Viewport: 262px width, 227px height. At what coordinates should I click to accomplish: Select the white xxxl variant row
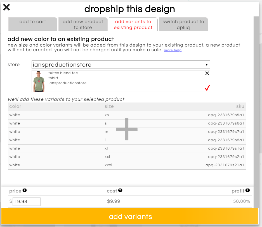tap(56, 165)
